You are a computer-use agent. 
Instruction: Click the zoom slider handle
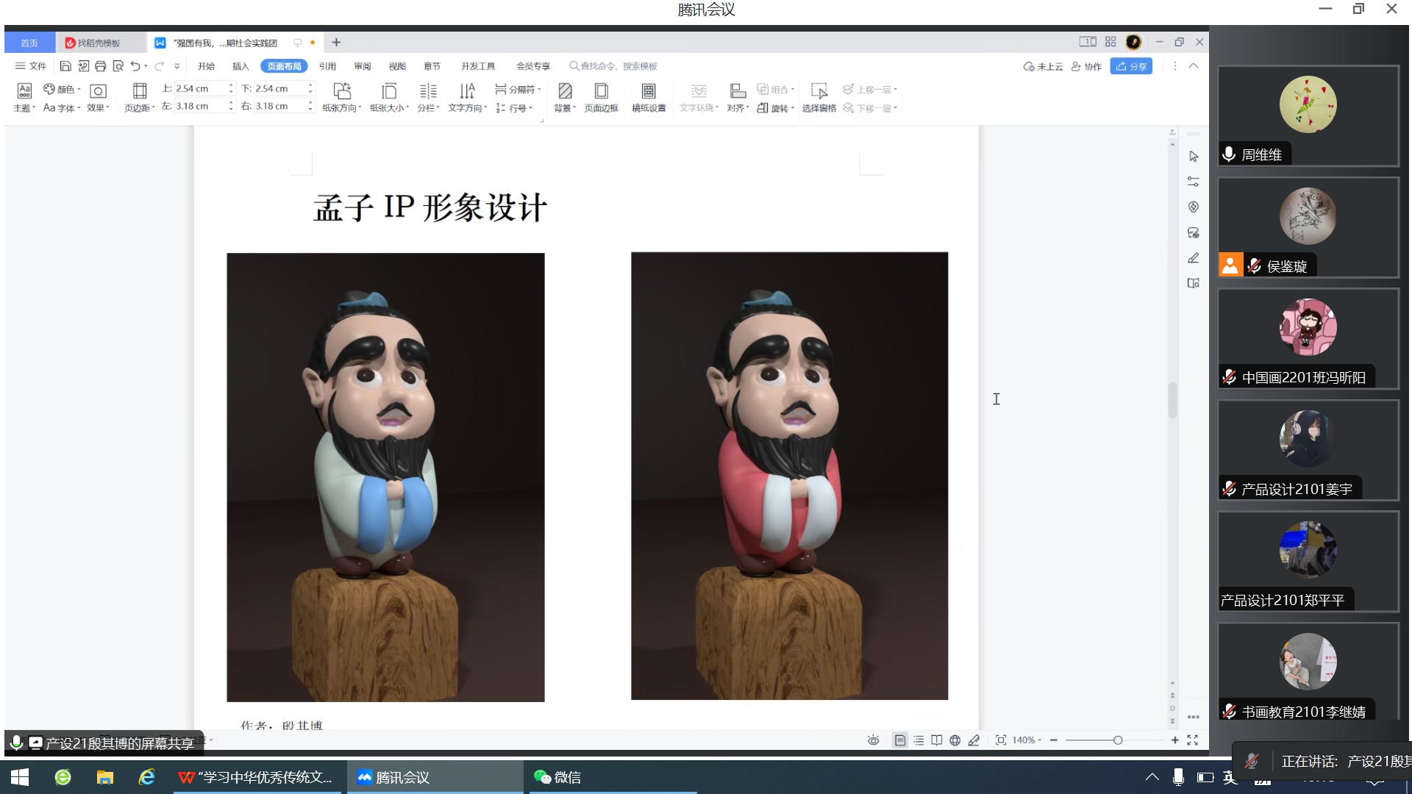click(1117, 740)
